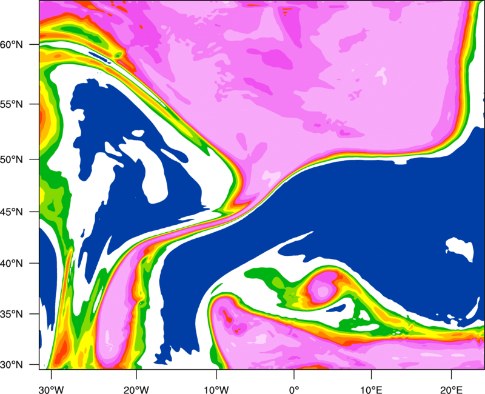Click the 35°N latitude label

point(12,314)
